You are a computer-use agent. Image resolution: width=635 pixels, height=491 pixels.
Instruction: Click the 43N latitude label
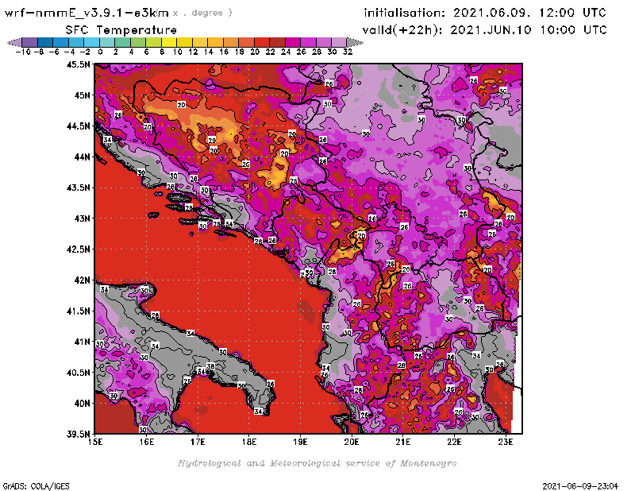83,218
